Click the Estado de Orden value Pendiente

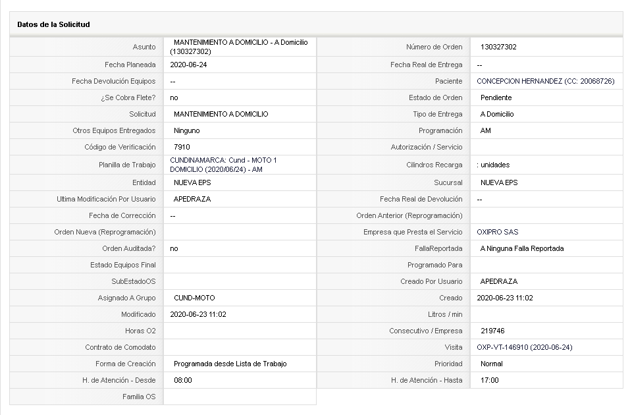tap(496, 97)
